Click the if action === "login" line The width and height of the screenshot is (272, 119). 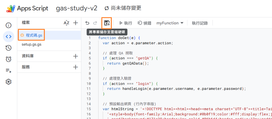130,84
